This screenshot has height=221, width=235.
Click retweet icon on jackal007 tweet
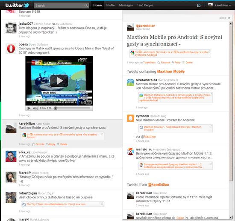point(54,24)
